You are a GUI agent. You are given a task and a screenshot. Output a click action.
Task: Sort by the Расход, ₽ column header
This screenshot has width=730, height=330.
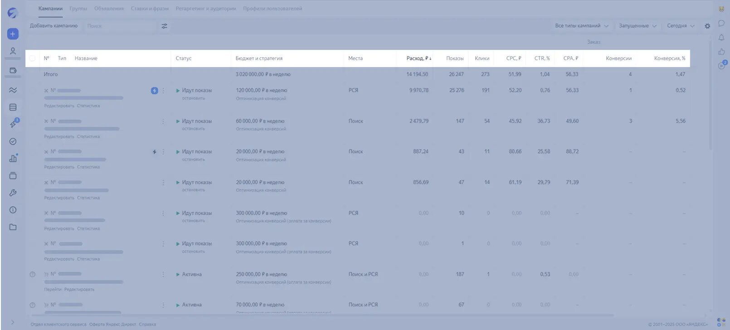click(x=419, y=58)
